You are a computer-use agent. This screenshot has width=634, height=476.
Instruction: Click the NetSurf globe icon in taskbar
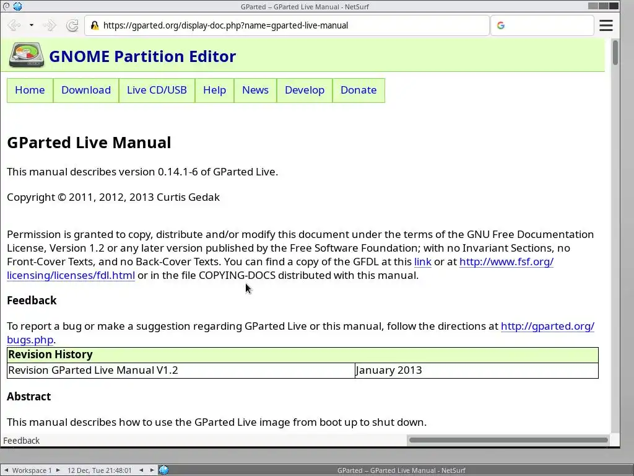tap(163, 470)
